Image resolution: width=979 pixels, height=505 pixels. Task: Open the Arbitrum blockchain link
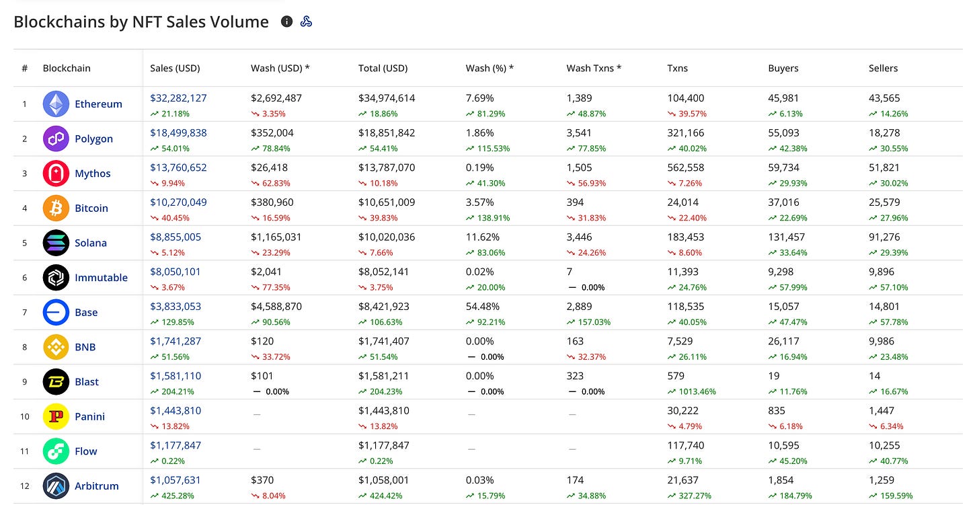(x=97, y=486)
